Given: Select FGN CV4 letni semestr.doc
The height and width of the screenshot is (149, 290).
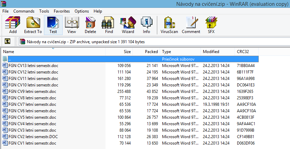Looking at the screenshot, I should coord(32,124).
